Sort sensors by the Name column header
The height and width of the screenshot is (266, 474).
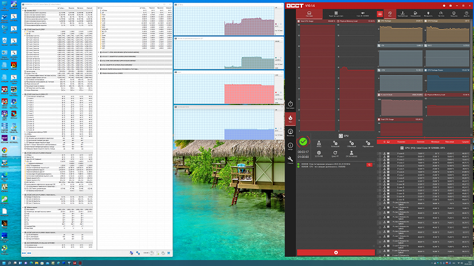click(401, 142)
